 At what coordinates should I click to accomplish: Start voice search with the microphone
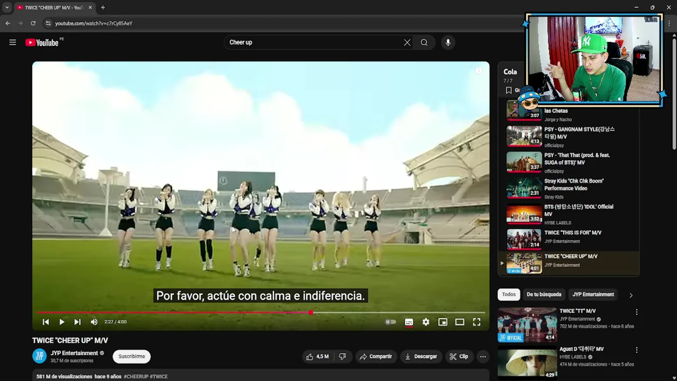click(448, 42)
